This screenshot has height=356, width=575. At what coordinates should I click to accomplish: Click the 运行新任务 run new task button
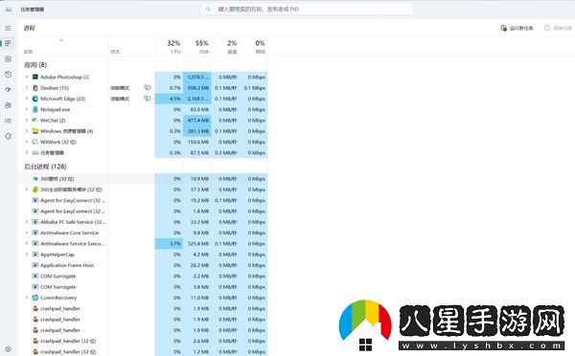(x=517, y=28)
